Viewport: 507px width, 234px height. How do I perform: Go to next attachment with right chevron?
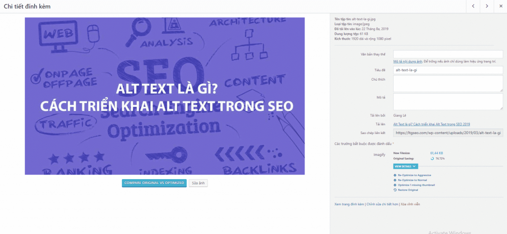[487, 6]
